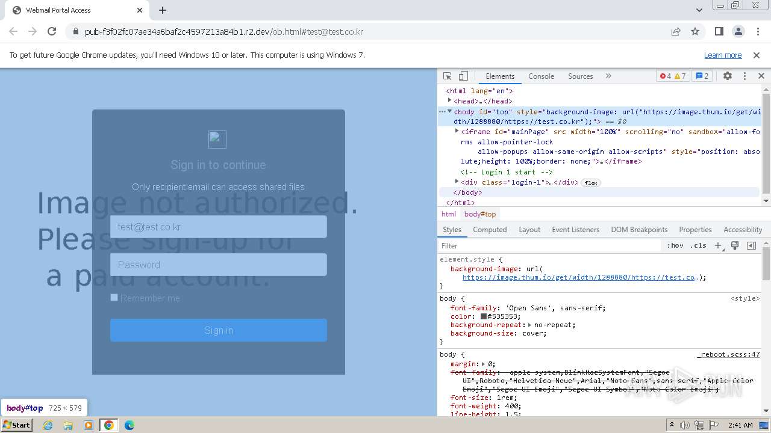The image size is (771, 433).
Task: Open the Properties tab
Action: click(x=695, y=230)
